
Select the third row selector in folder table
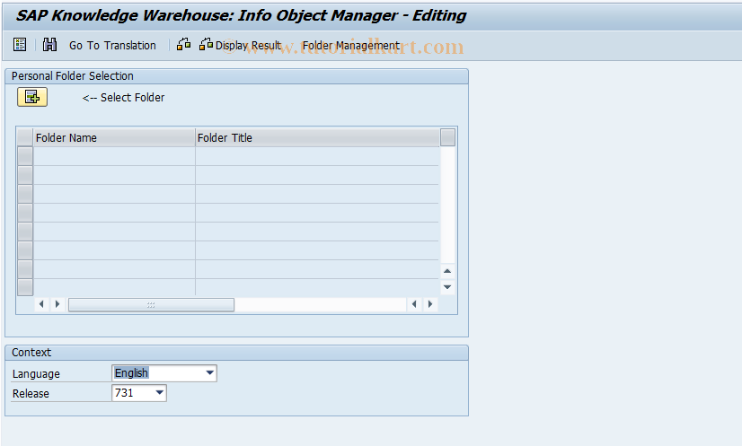tap(25, 194)
